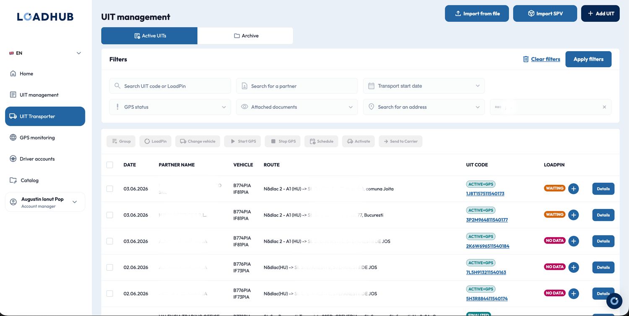Open Details for row 7L5H913211540163
629x316 pixels.
(603, 267)
